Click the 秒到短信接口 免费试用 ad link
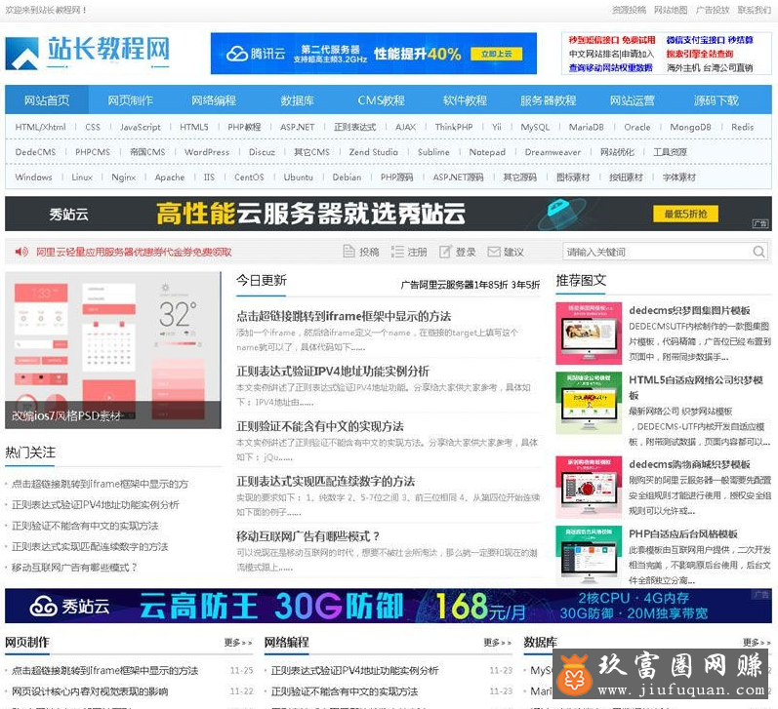Image resolution: width=778 pixels, height=709 pixels. (x=611, y=40)
